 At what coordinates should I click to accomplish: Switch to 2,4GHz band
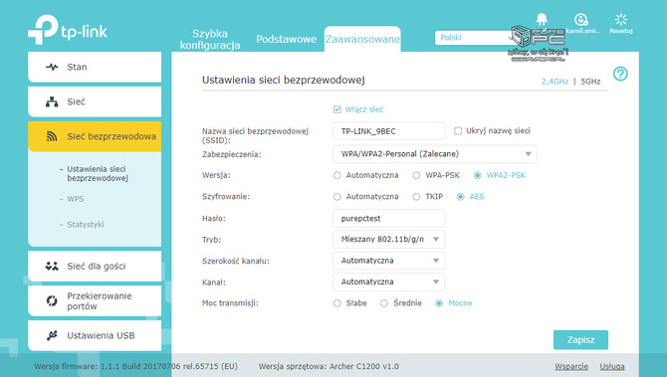[x=555, y=82]
